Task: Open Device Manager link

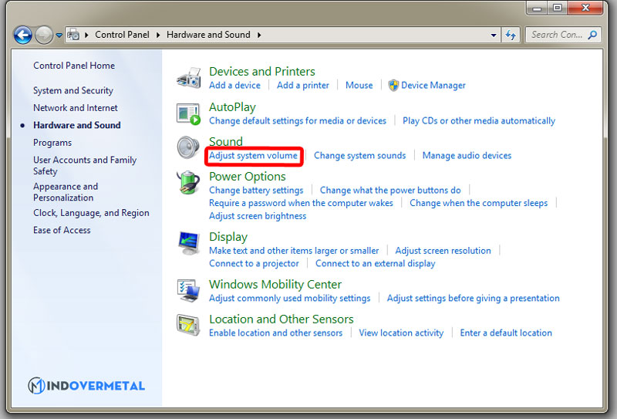Action: point(433,85)
